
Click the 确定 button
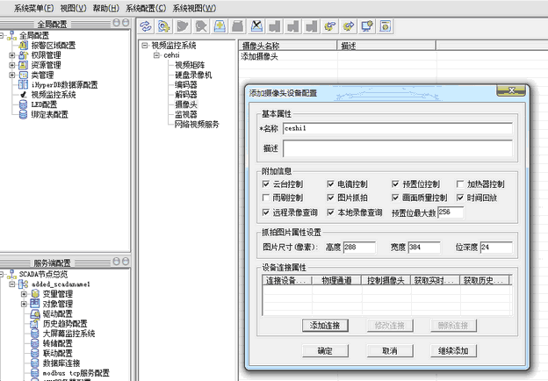(x=325, y=350)
